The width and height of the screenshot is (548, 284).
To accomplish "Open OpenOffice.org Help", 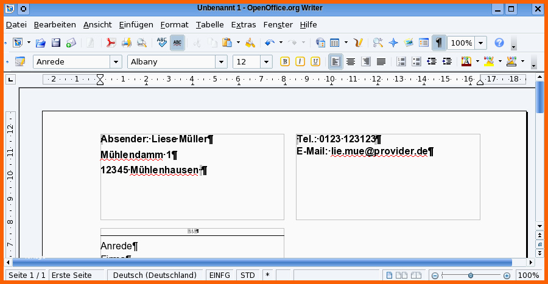I will click(x=499, y=43).
